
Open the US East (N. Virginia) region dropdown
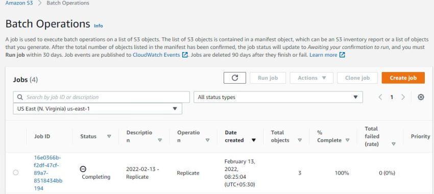click(x=98, y=109)
